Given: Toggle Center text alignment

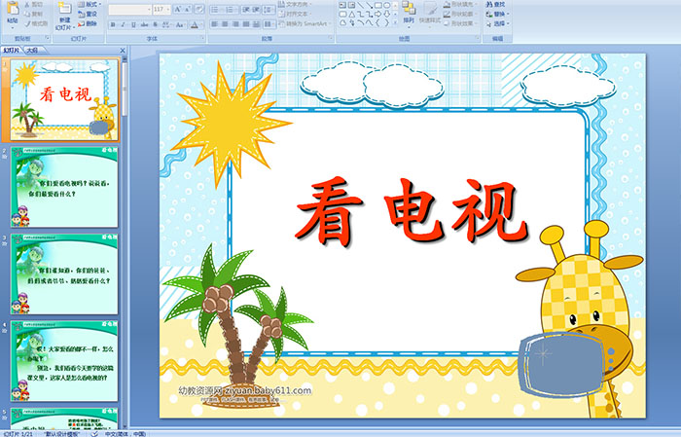Looking at the screenshot, I should [x=225, y=24].
